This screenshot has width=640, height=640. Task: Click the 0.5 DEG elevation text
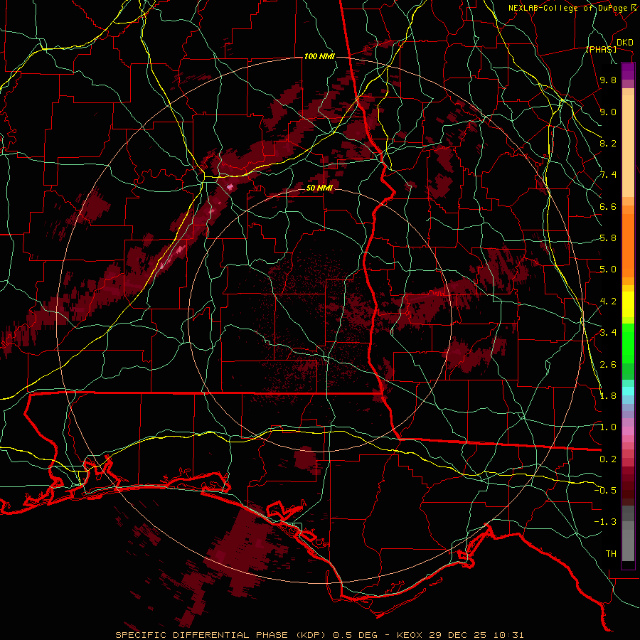click(x=354, y=635)
